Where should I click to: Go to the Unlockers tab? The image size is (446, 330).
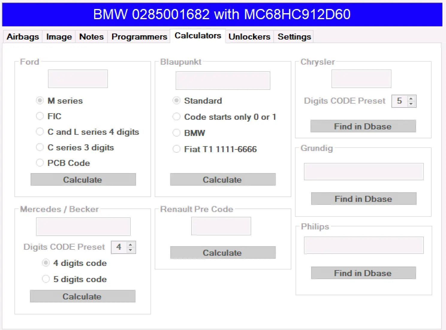[249, 37]
